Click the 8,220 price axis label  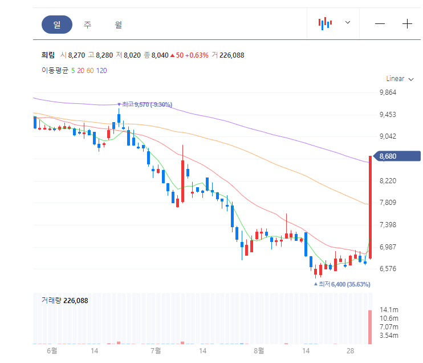(x=388, y=181)
